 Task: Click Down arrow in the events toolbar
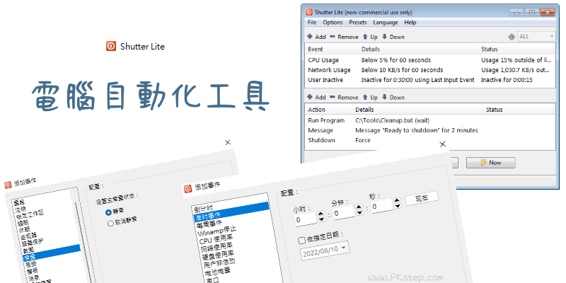pyautogui.click(x=393, y=37)
